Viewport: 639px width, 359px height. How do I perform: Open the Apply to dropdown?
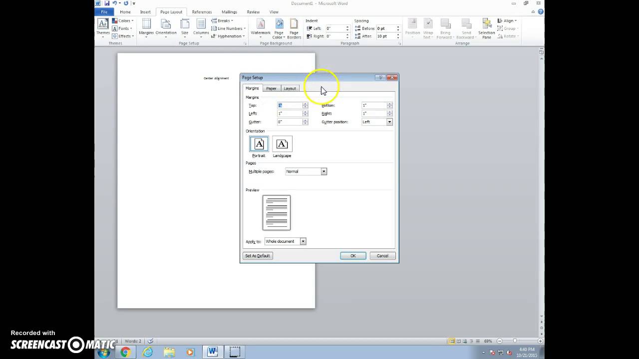click(303, 241)
